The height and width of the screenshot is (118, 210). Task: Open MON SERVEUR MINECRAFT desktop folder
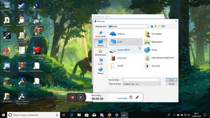pyautogui.click(x=22, y=38)
